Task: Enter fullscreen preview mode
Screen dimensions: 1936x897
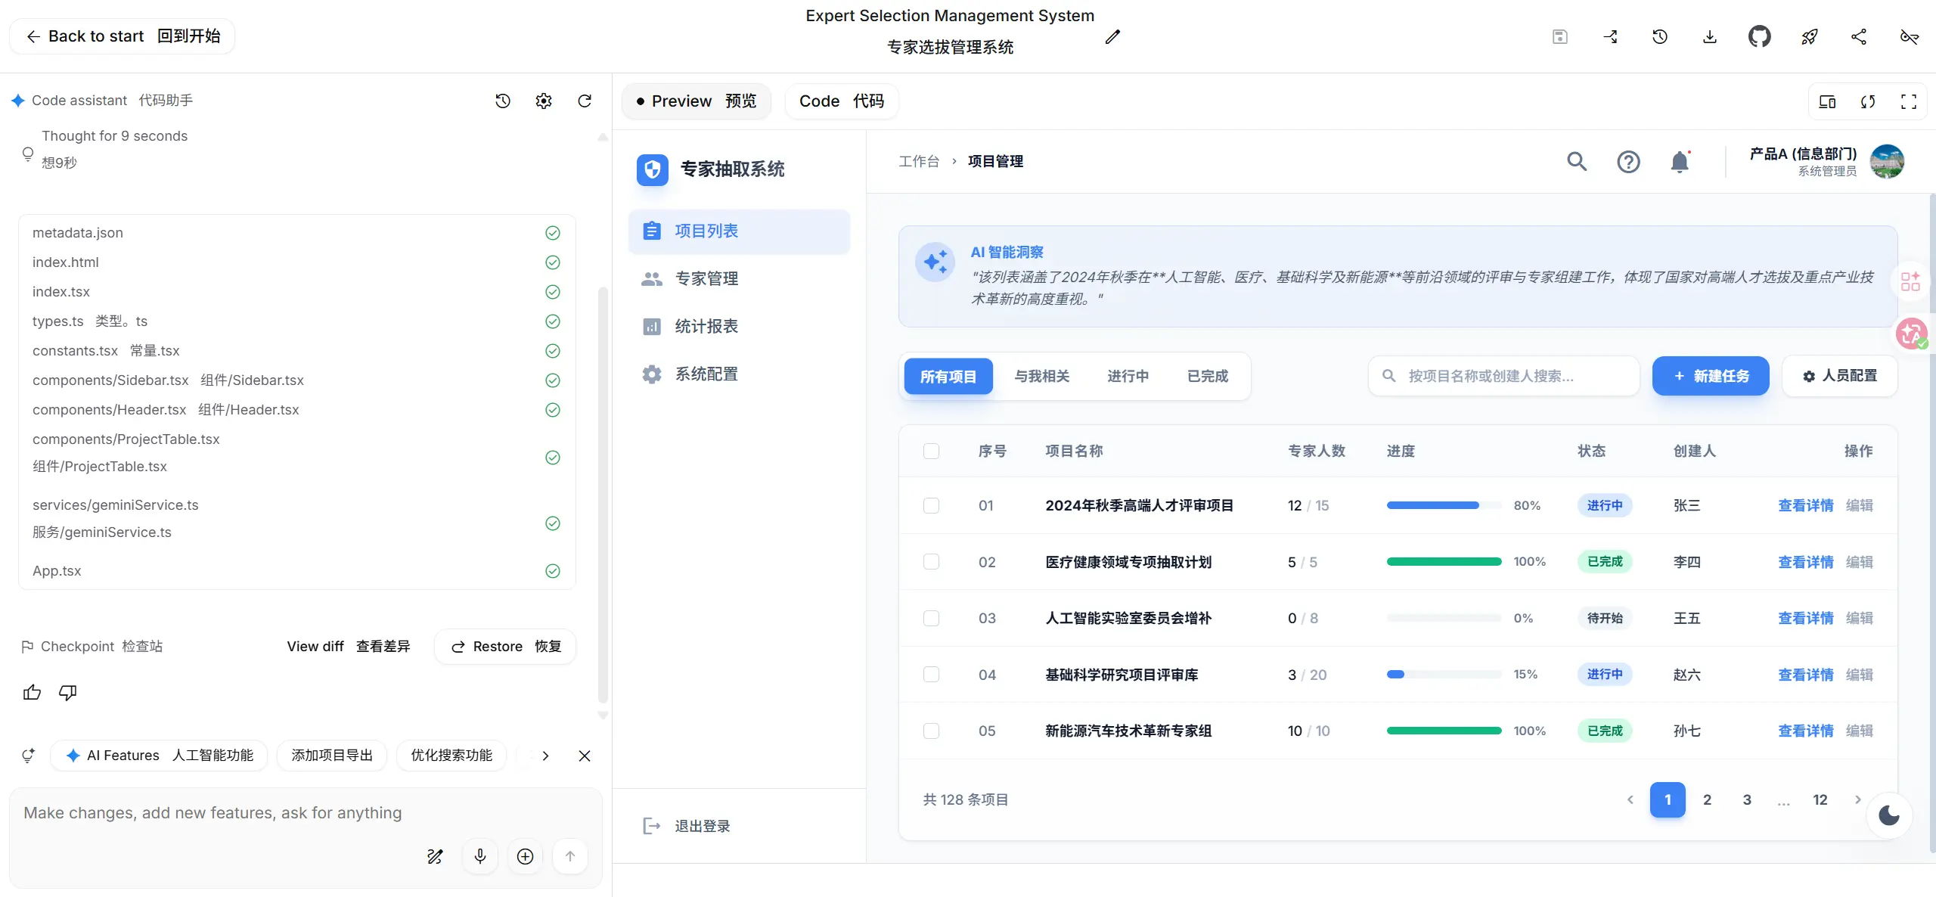Action: point(1908,101)
